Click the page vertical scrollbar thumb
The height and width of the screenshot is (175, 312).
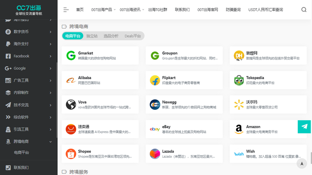pyautogui.click(x=311, y=158)
